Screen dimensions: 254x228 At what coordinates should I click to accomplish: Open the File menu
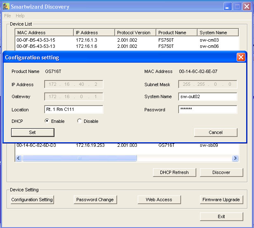[7, 16]
